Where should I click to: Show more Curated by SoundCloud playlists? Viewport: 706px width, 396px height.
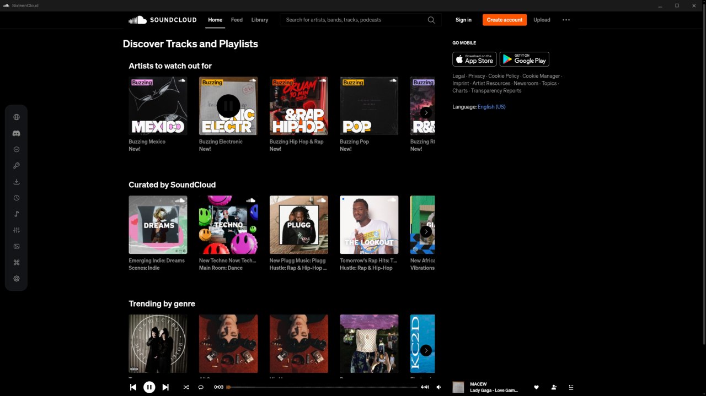click(426, 231)
